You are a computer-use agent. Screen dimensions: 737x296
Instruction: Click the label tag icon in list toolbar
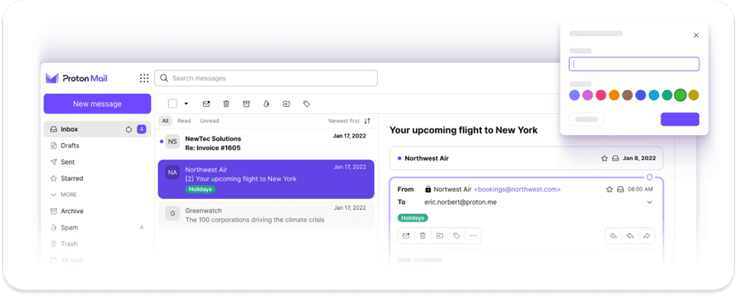307,104
